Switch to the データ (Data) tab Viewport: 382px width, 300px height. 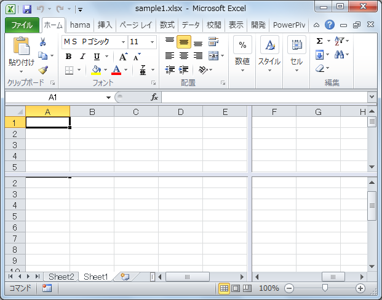pyautogui.click(x=191, y=25)
